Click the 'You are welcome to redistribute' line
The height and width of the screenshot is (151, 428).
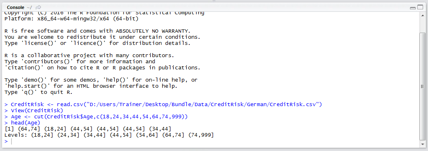pos(102,37)
